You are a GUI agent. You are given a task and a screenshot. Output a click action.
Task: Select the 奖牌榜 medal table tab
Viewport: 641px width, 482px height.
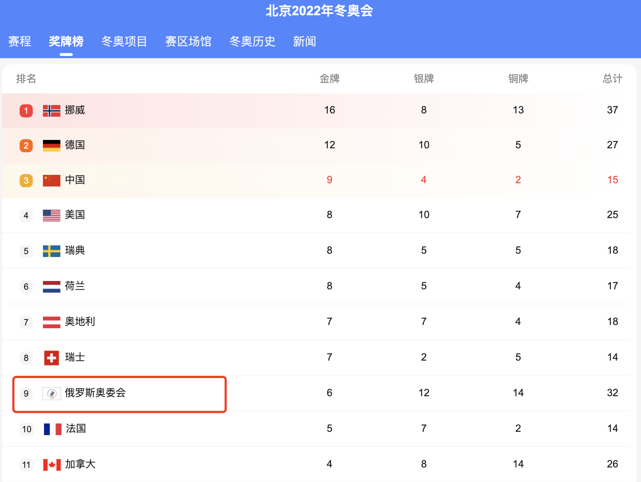[66, 41]
